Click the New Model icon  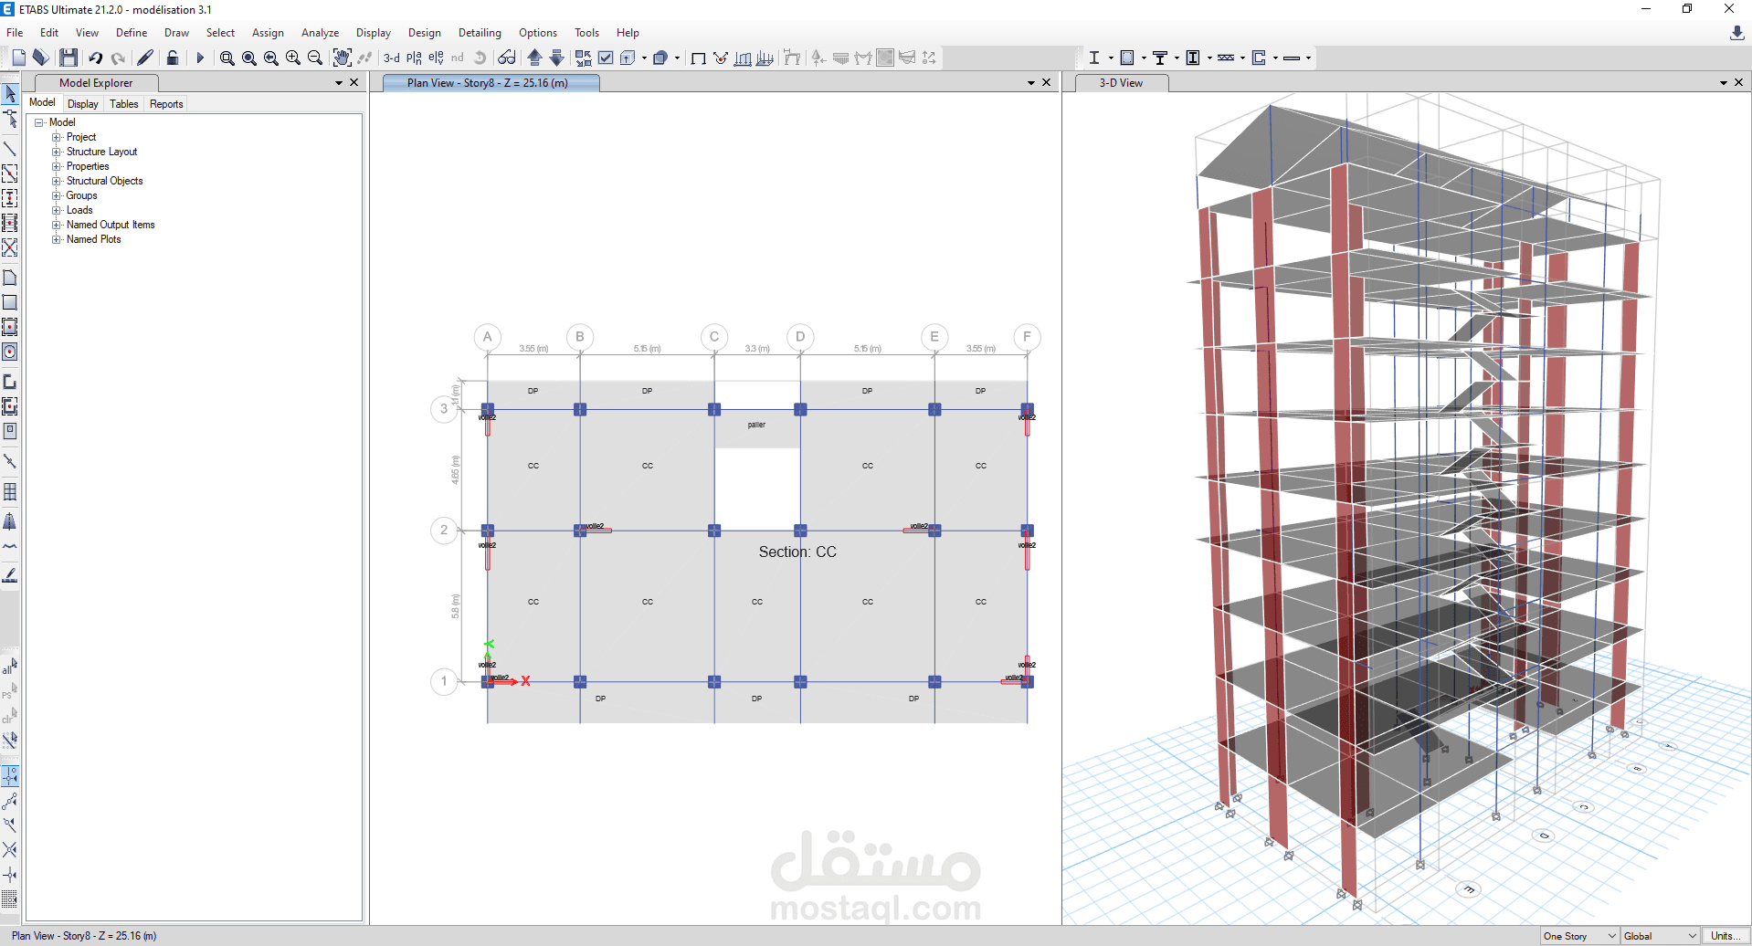(x=18, y=58)
